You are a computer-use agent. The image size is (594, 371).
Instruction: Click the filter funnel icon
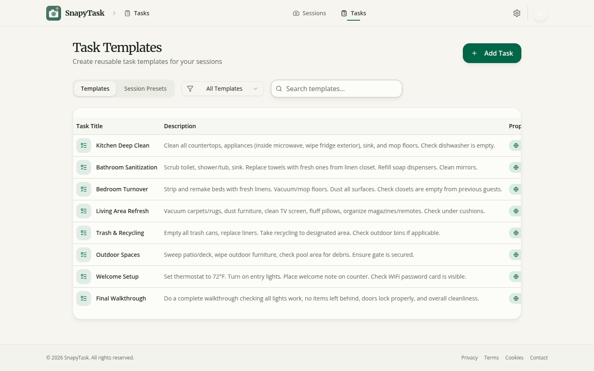point(190,89)
